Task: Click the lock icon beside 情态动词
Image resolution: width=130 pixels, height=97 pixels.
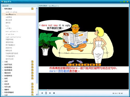Action: pyautogui.click(x=32, y=73)
